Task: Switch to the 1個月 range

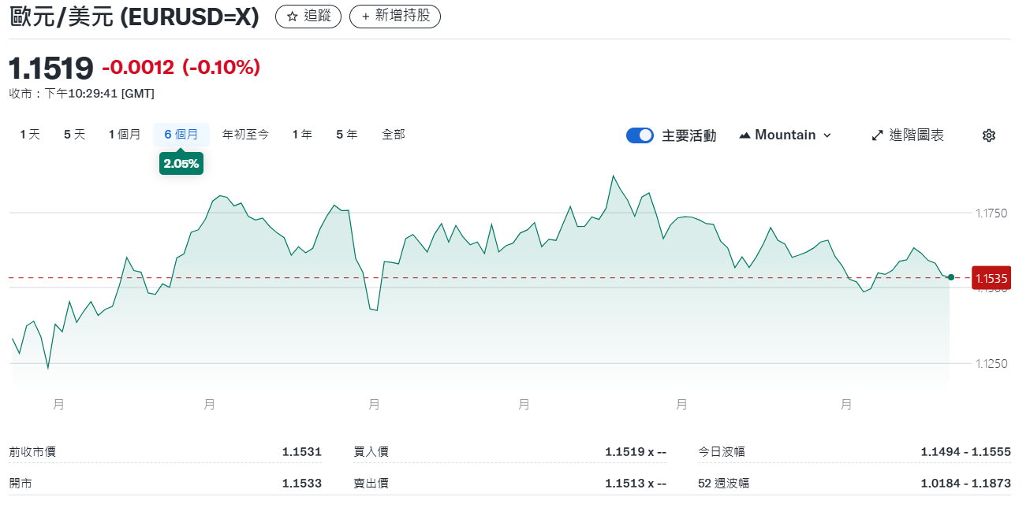Action: (x=125, y=135)
